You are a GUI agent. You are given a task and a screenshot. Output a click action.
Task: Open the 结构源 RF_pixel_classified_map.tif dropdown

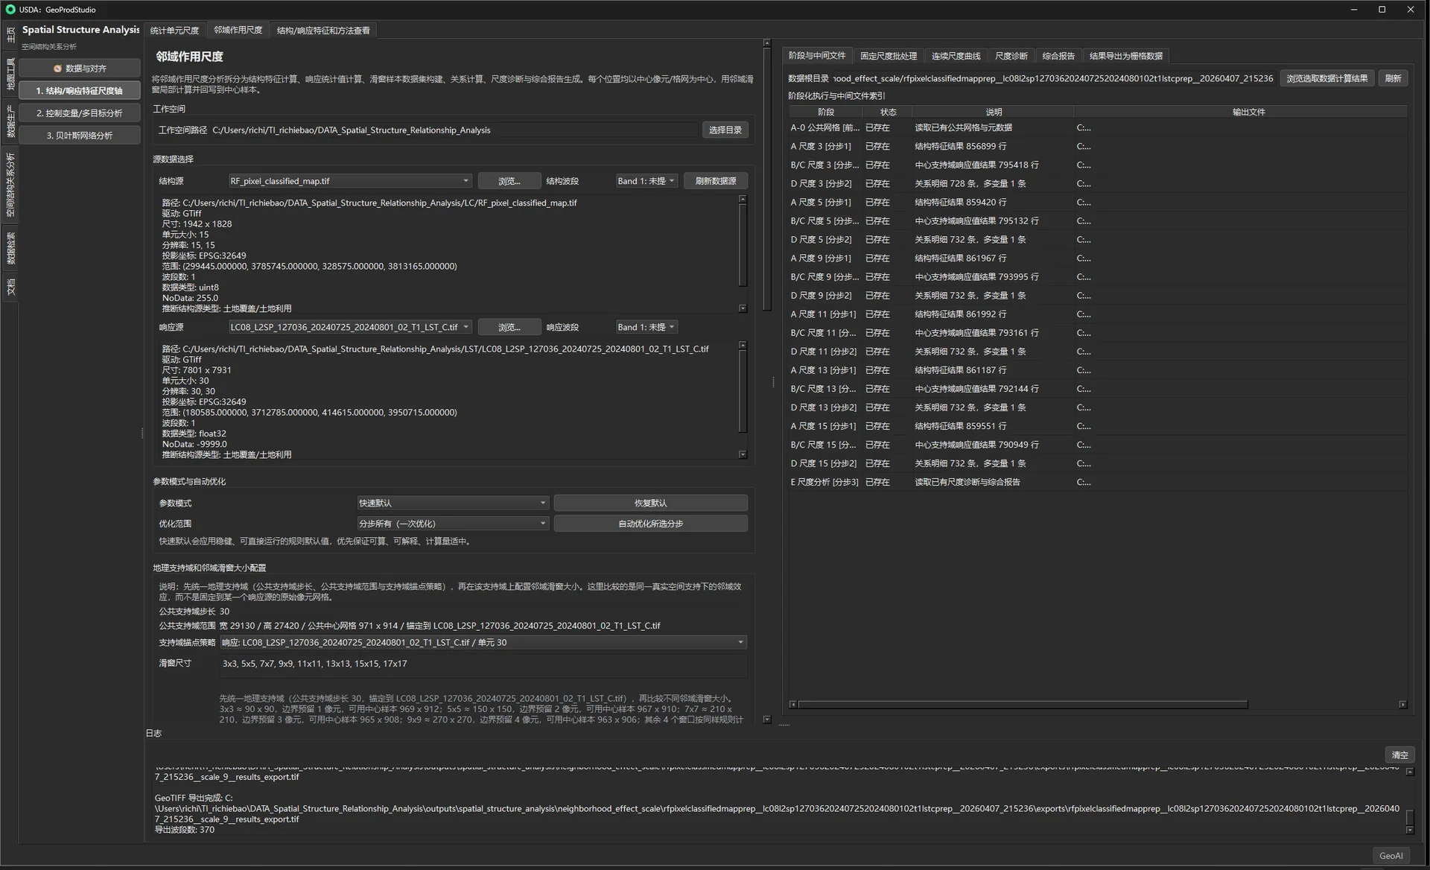click(x=349, y=181)
